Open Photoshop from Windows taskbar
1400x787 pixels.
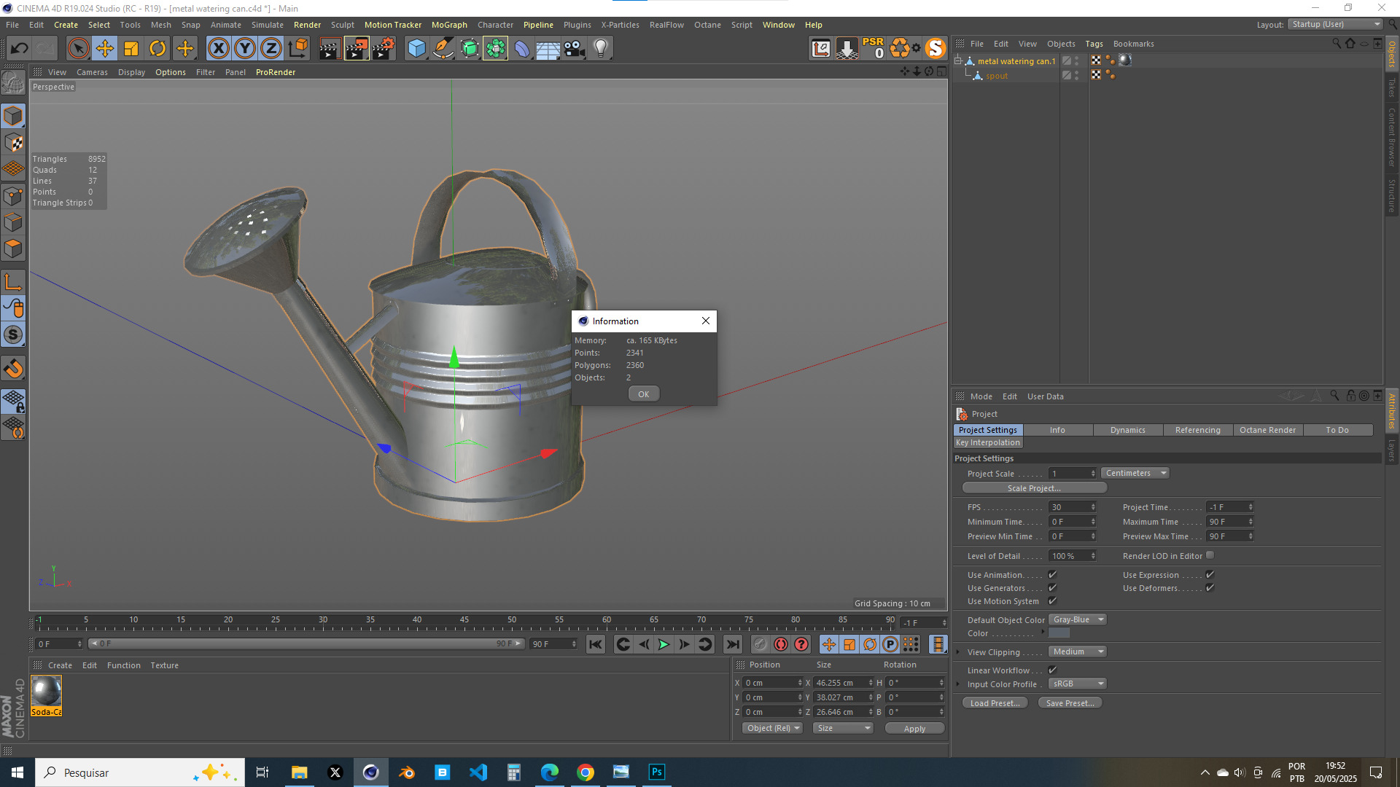656,772
